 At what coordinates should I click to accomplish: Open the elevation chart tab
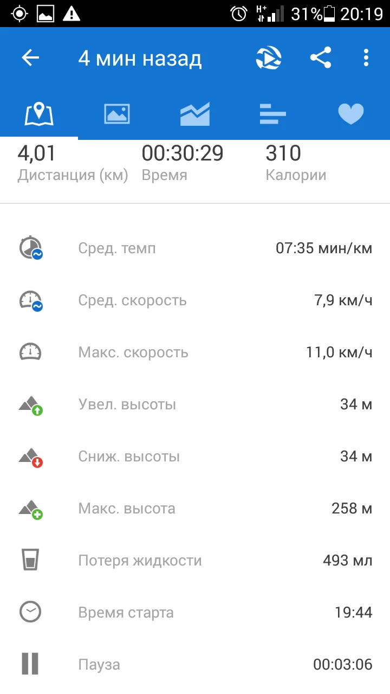point(195,114)
